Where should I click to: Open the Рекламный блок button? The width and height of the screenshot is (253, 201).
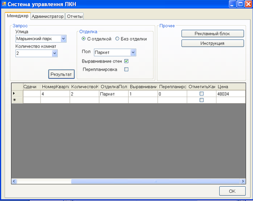click(x=213, y=34)
